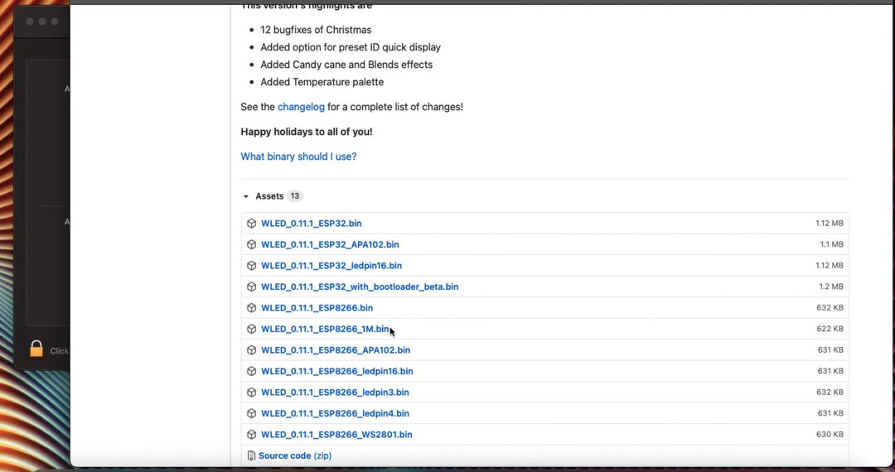895x472 pixels.
Task: Click the 'Added Temperature palette' bullet text
Action: [322, 82]
